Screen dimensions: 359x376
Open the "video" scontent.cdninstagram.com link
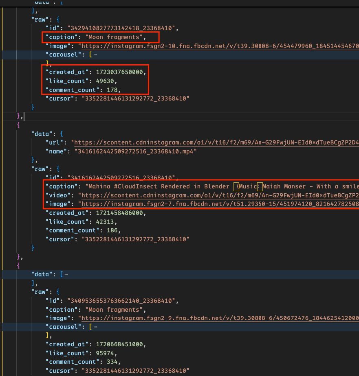[x=220, y=195]
